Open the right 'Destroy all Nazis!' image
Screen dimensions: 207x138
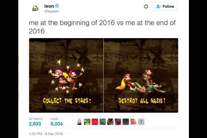[141, 75]
